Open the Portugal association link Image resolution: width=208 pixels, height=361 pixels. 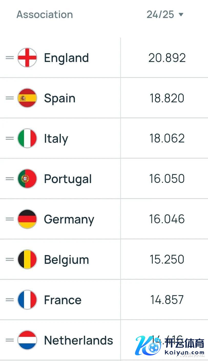(x=68, y=179)
